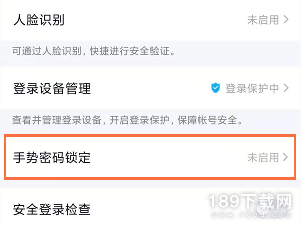301x226 pixels.
Task: Click chevron arrow beside 人脸识别 未启用
Action: click(x=286, y=20)
